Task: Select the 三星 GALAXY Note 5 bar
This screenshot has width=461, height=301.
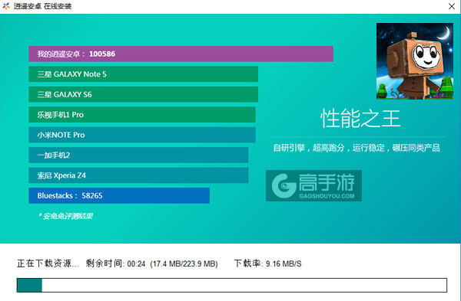Action: (143, 74)
